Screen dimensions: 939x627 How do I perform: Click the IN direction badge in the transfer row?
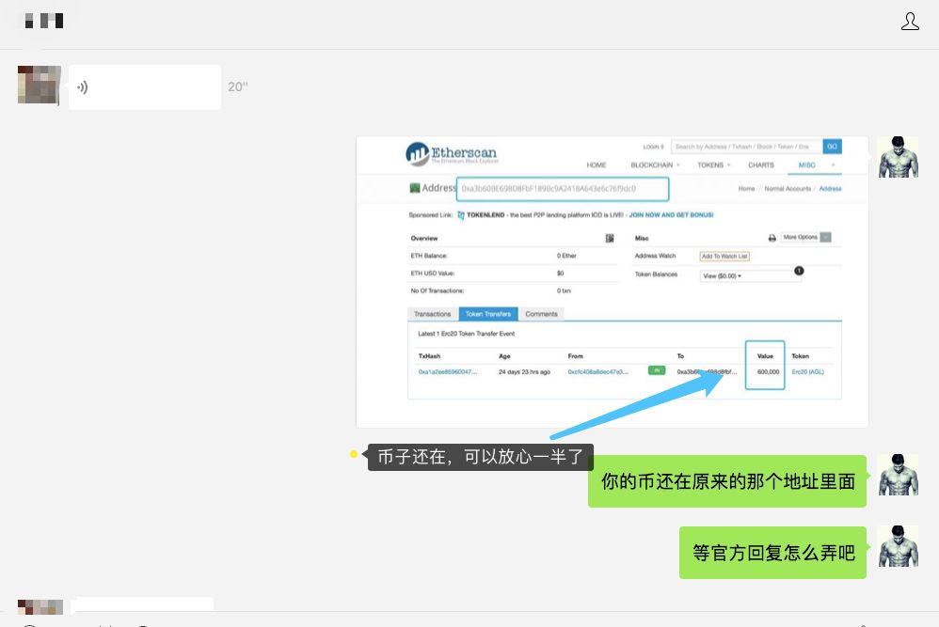coord(657,368)
